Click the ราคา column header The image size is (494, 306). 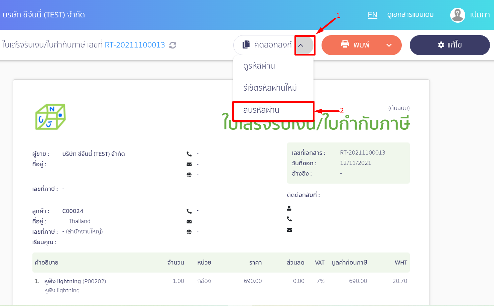coord(256,263)
